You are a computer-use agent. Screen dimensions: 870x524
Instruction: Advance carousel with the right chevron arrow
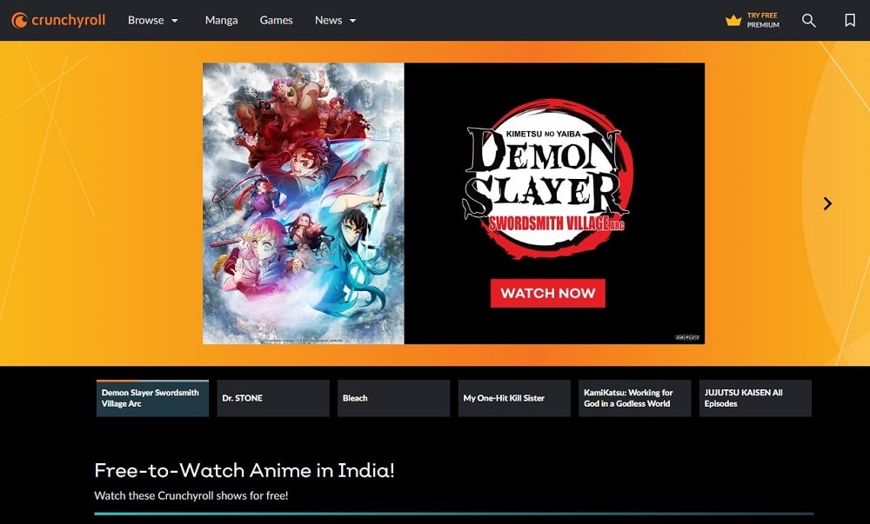(x=827, y=203)
